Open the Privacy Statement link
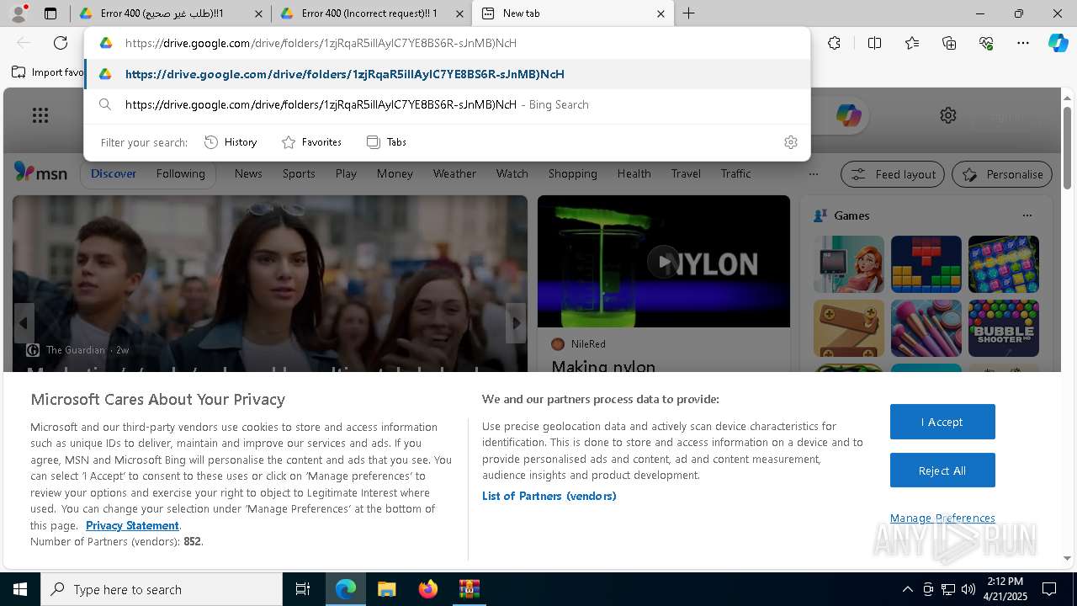 (x=132, y=525)
